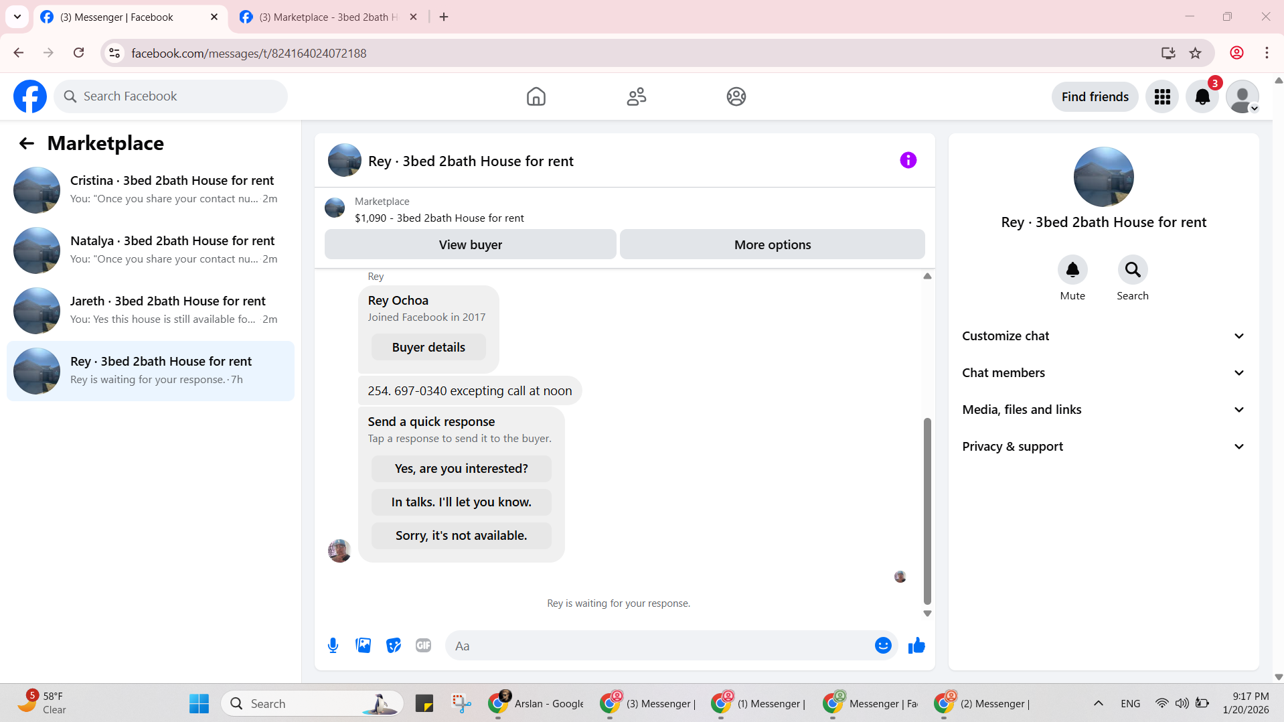Viewport: 1284px width, 722px height.
Task: Open the Friends icon in top navigation
Action: [636, 96]
